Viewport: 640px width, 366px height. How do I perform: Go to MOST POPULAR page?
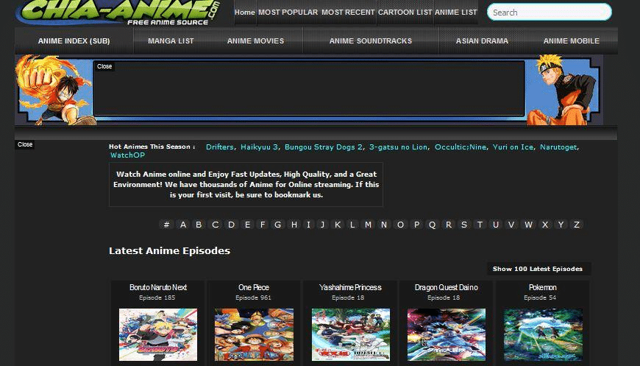point(288,13)
